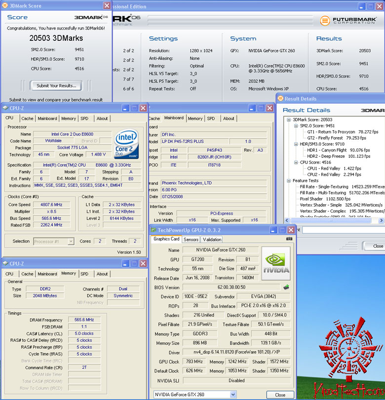Click the GPU Clock value 783 MHz
Image resolution: width=385 pixels, height=400 pixels.
pos(194,362)
